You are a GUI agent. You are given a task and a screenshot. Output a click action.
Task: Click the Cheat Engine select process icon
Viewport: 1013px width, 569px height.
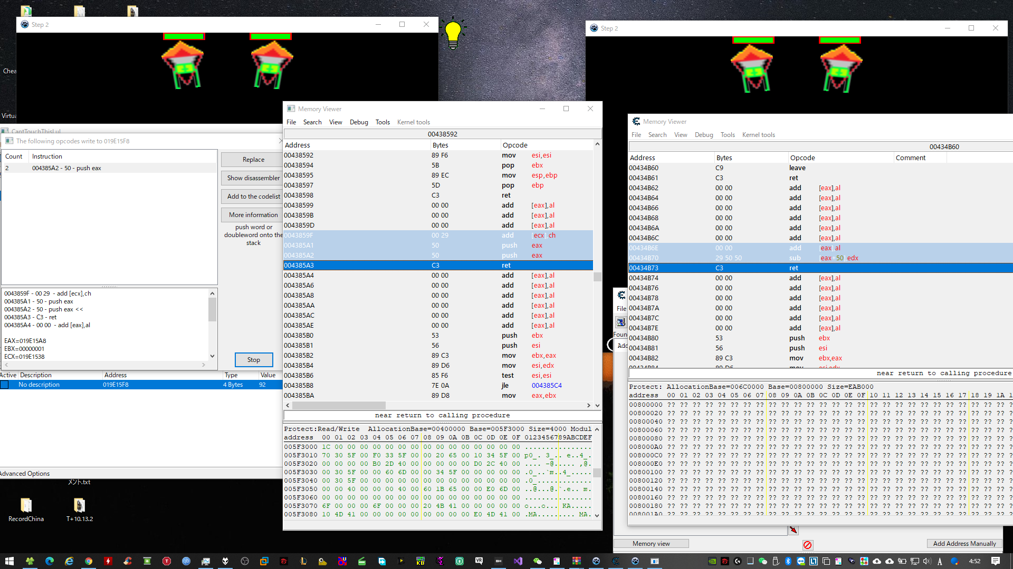pyautogui.click(x=621, y=322)
